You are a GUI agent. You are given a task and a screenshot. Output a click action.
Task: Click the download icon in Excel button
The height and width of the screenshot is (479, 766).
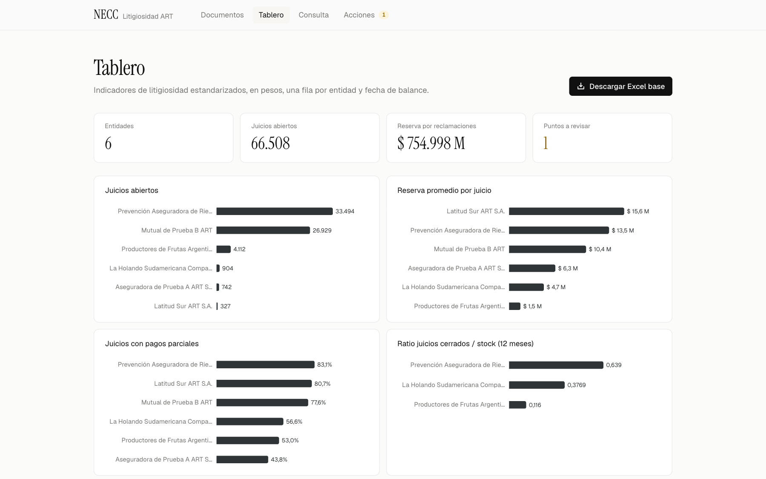[581, 86]
